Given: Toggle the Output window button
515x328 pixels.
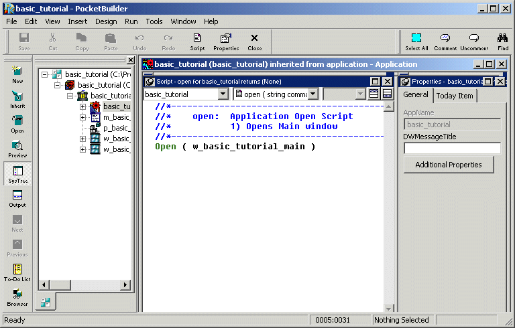Looking at the screenshot, I should 17,198.
